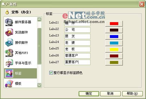
Task: Click the Label7 text
Action: click(54, 62)
